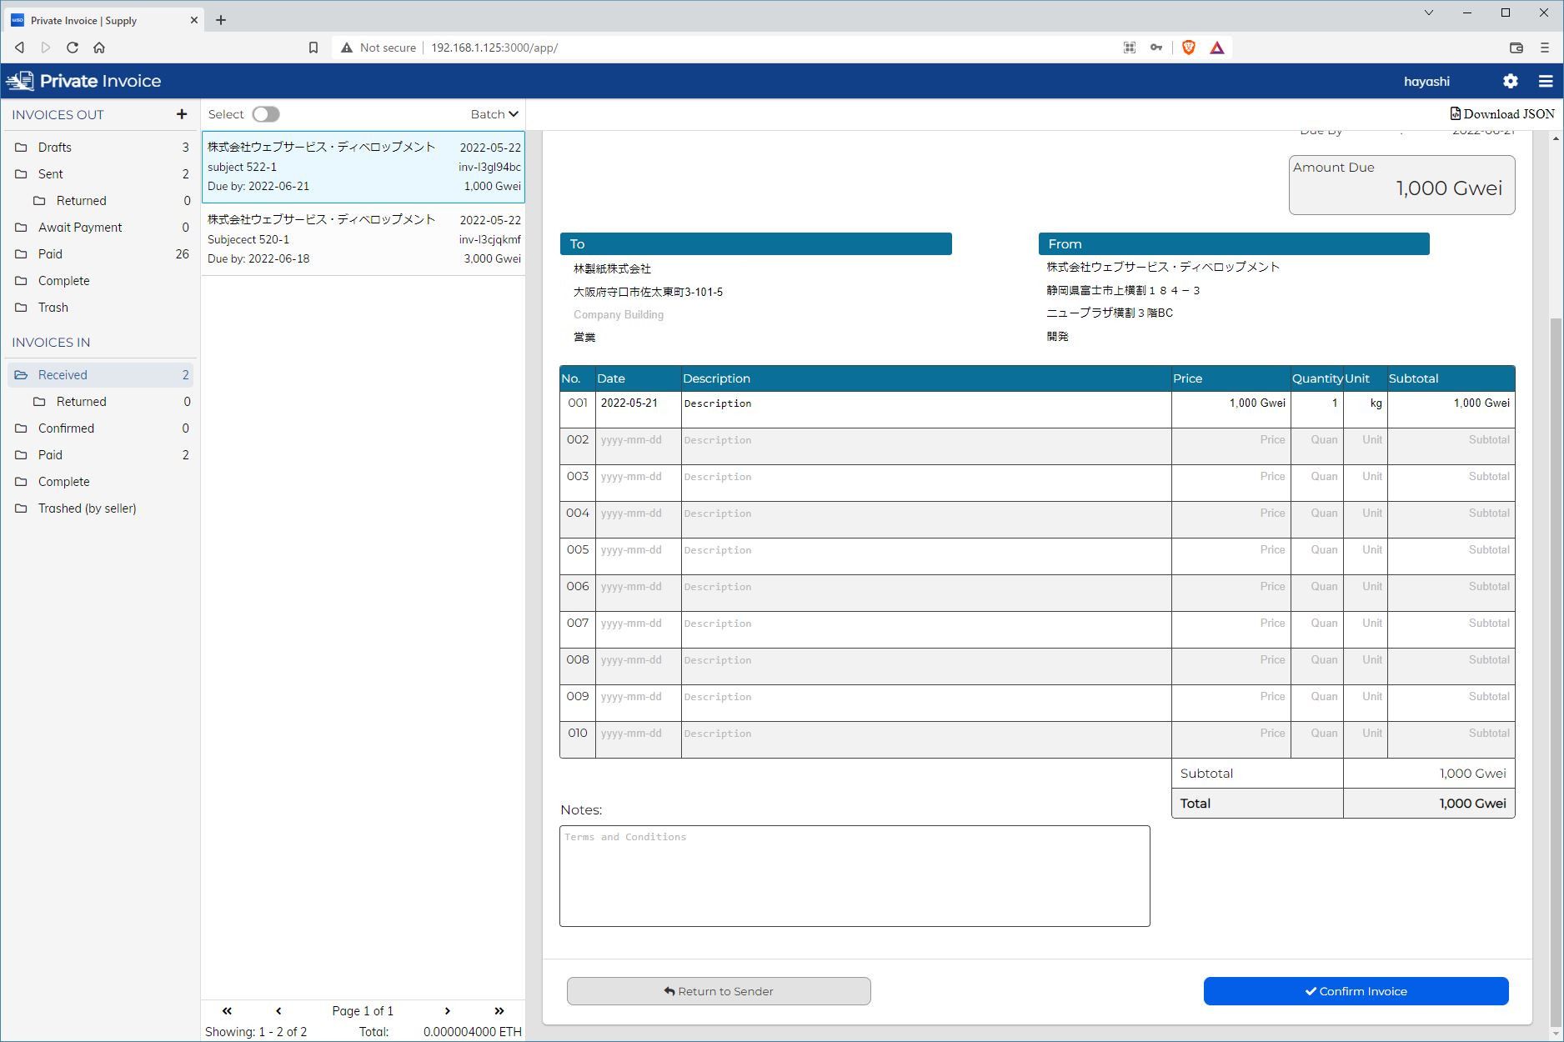This screenshot has height=1042, width=1564.
Task: Click the Not secure warning icon
Action: click(347, 48)
